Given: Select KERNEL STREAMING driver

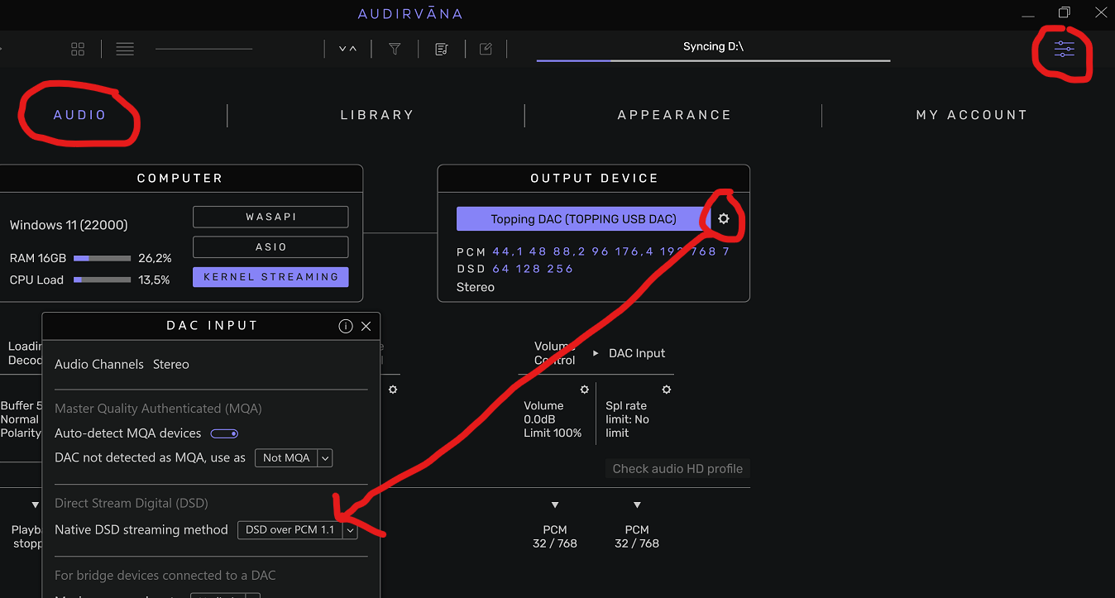Looking at the screenshot, I should tap(270, 277).
